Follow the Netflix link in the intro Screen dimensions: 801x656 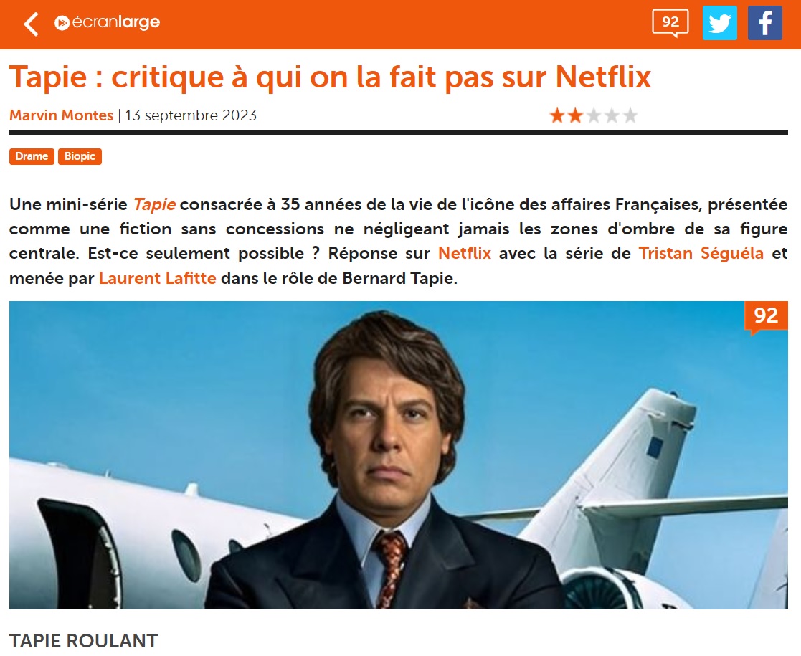click(x=465, y=253)
